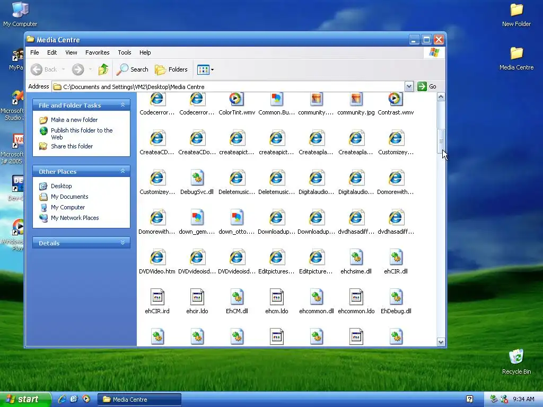Open the Tools menu

[124, 52]
